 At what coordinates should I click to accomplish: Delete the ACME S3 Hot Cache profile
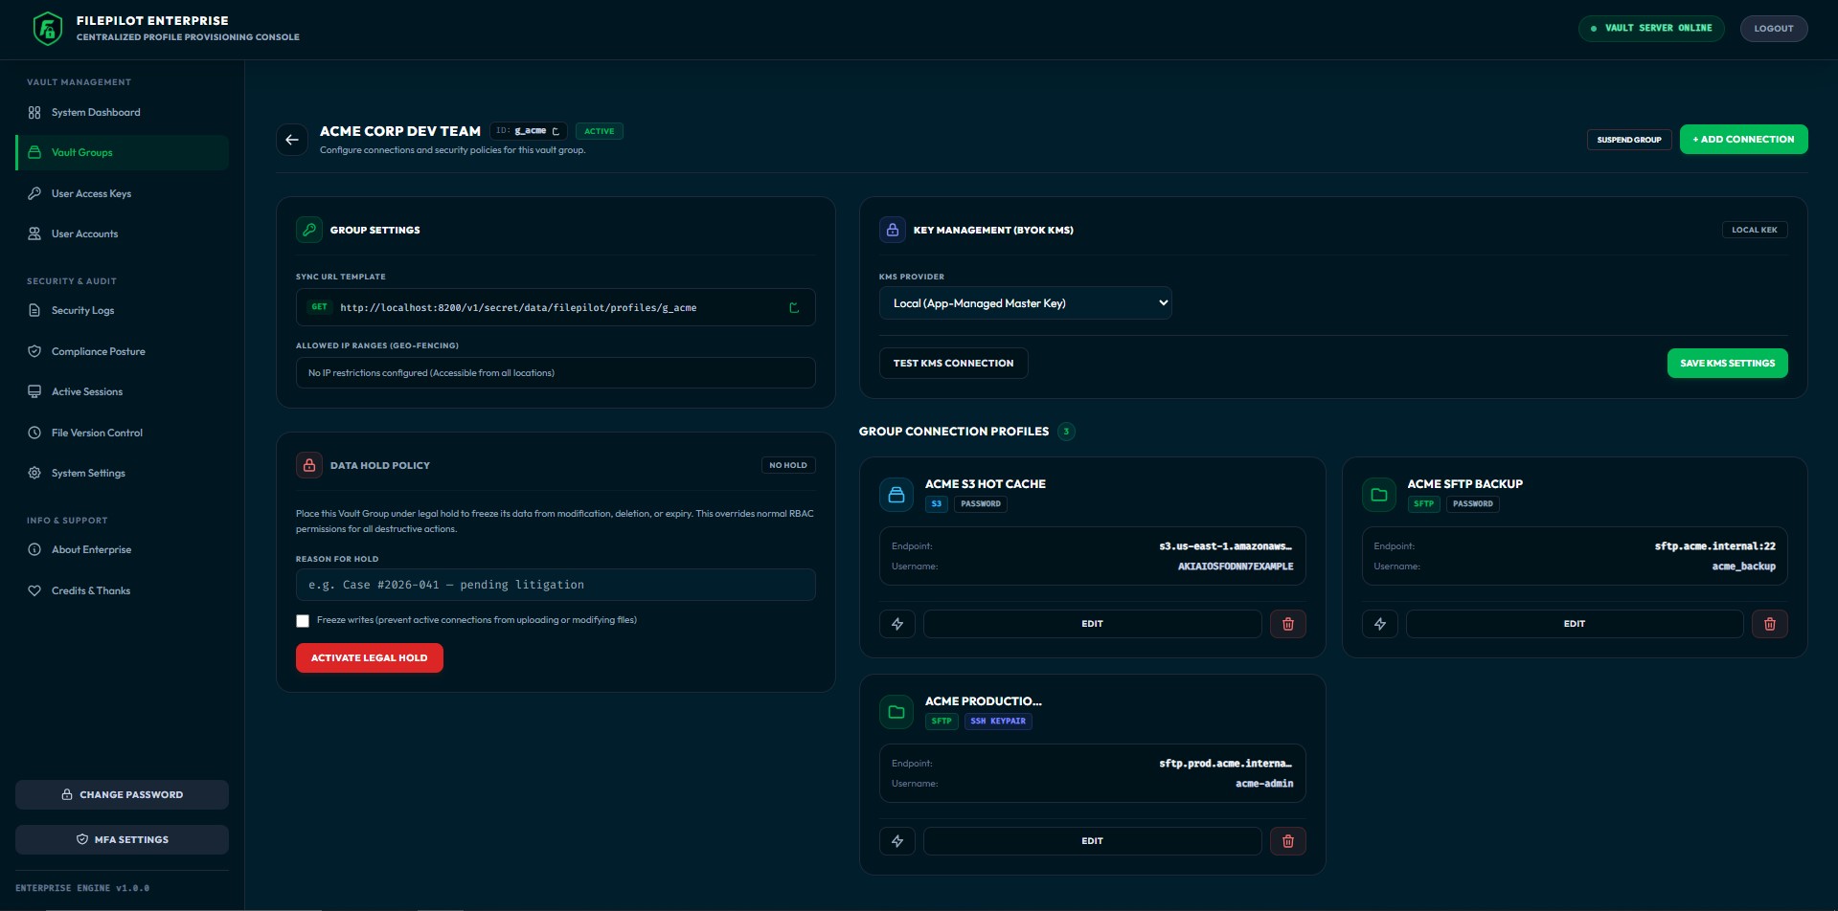click(x=1288, y=624)
